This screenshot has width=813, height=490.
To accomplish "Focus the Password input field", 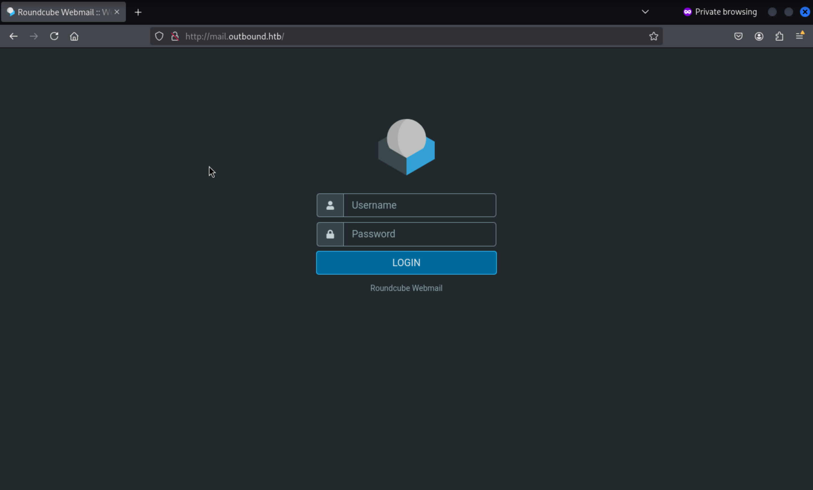I will tap(419, 234).
